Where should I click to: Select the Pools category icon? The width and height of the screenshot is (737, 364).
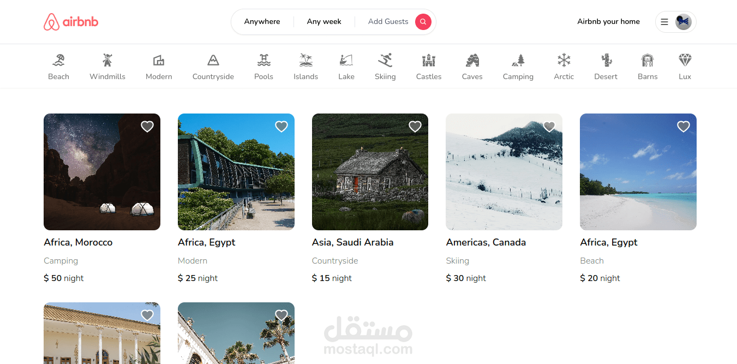click(x=263, y=60)
